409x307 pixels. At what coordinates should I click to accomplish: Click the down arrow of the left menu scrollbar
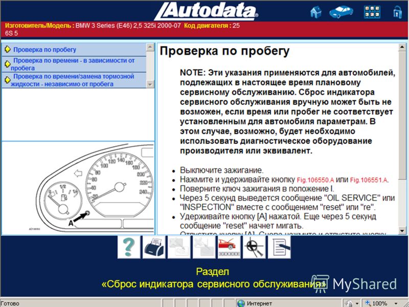150,84
